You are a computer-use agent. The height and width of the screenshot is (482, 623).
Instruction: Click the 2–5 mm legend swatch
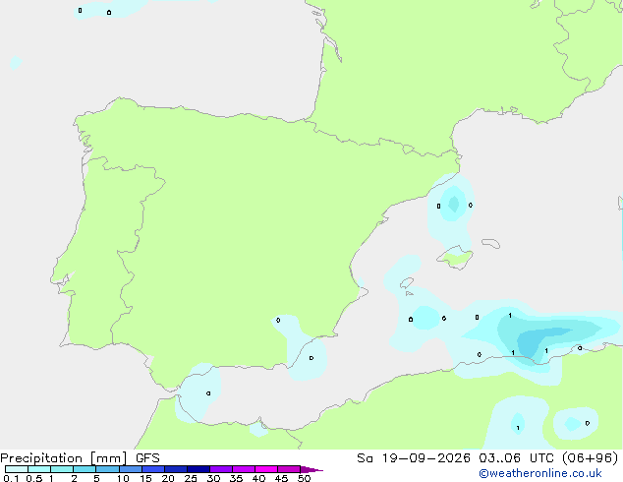[85, 469]
